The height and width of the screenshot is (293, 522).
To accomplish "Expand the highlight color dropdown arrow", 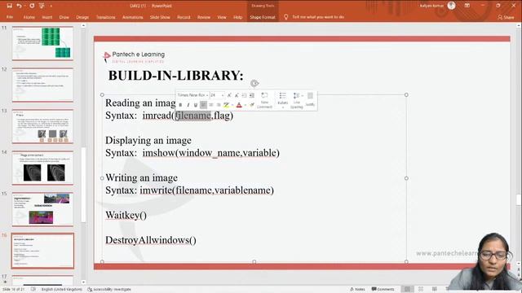I will click(x=232, y=105).
